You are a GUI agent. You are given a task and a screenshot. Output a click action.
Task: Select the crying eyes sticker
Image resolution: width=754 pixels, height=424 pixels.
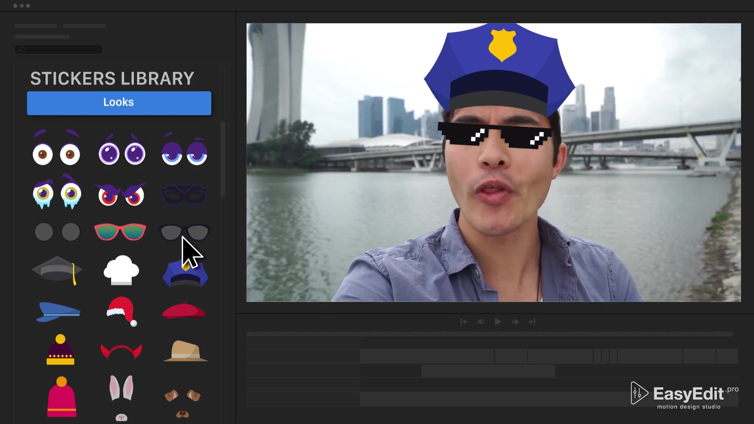point(57,191)
